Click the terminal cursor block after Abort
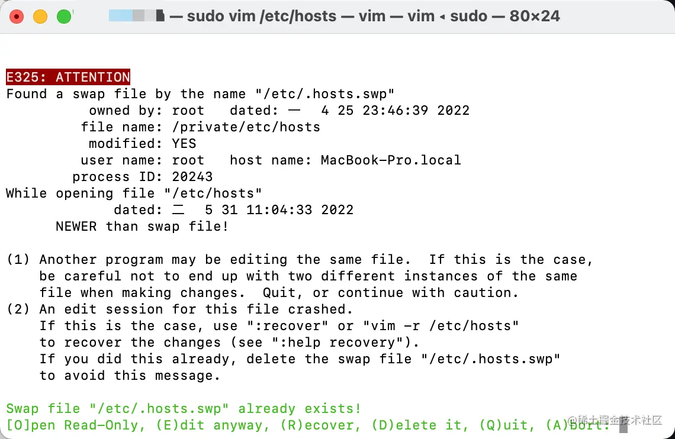Image resolution: width=675 pixels, height=439 pixels. coord(623,425)
